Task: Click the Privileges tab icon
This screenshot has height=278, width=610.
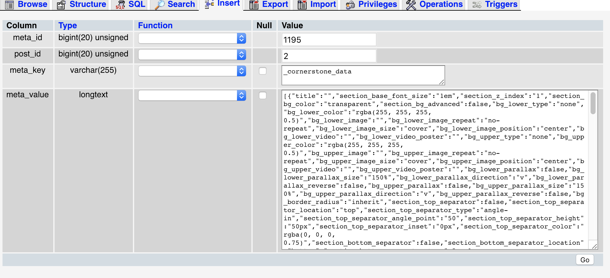Action: pos(350,5)
